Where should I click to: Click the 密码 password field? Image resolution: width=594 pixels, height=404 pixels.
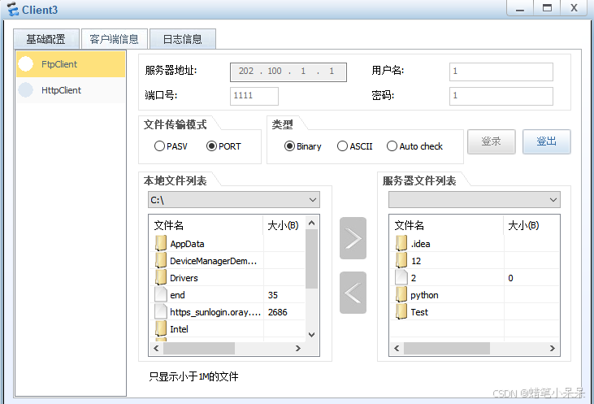tap(501, 96)
